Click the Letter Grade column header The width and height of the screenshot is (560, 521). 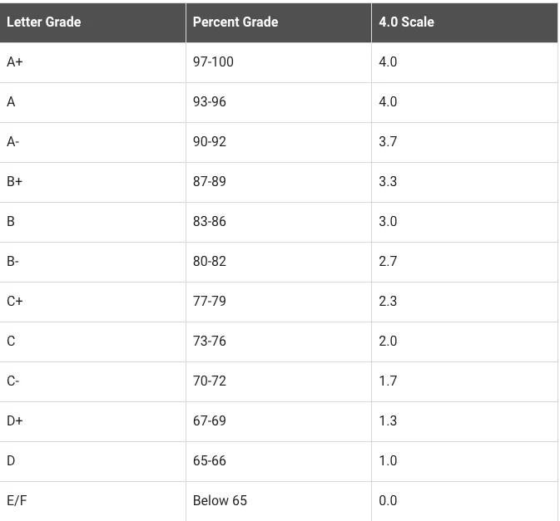tap(44, 22)
